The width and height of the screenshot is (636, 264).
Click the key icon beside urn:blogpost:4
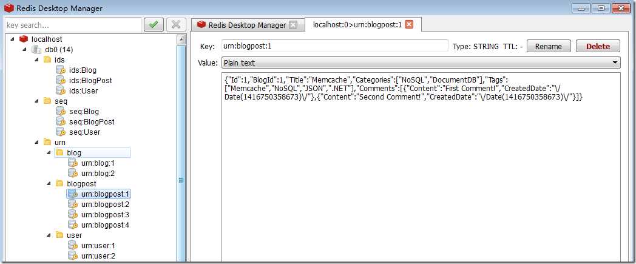coord(73,225)
